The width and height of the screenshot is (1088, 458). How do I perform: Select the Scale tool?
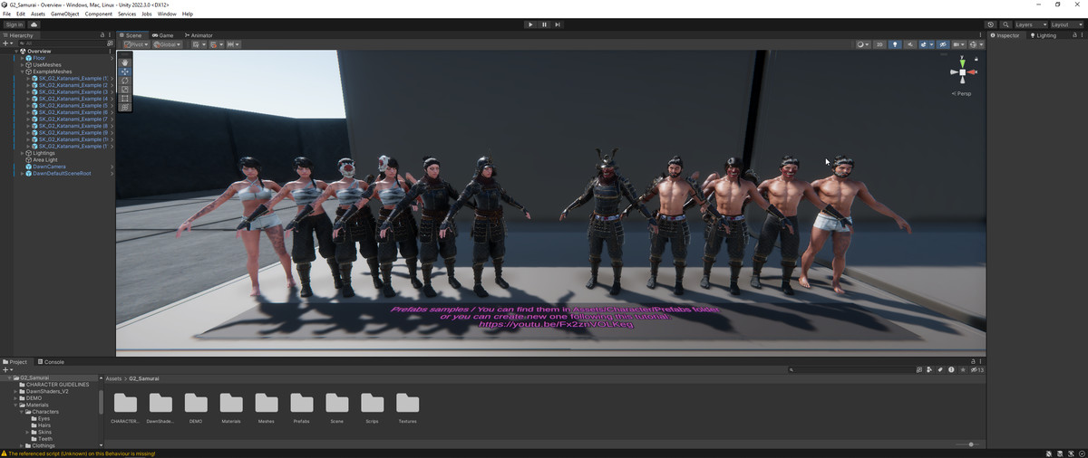[x=125, y=90]
